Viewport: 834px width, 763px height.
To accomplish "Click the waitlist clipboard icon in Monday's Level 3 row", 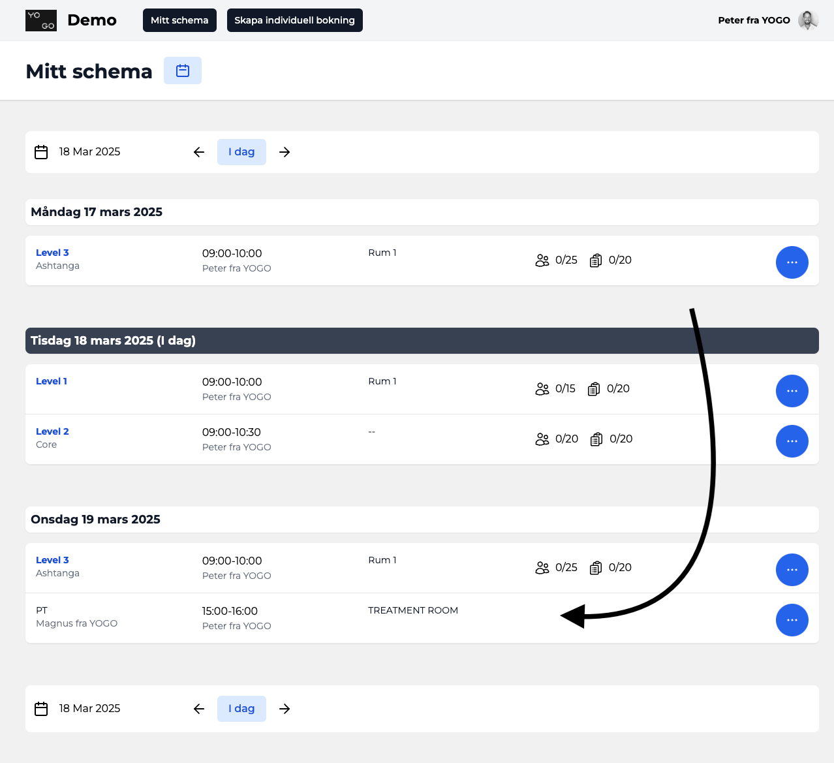I will (x=596, y=260).
